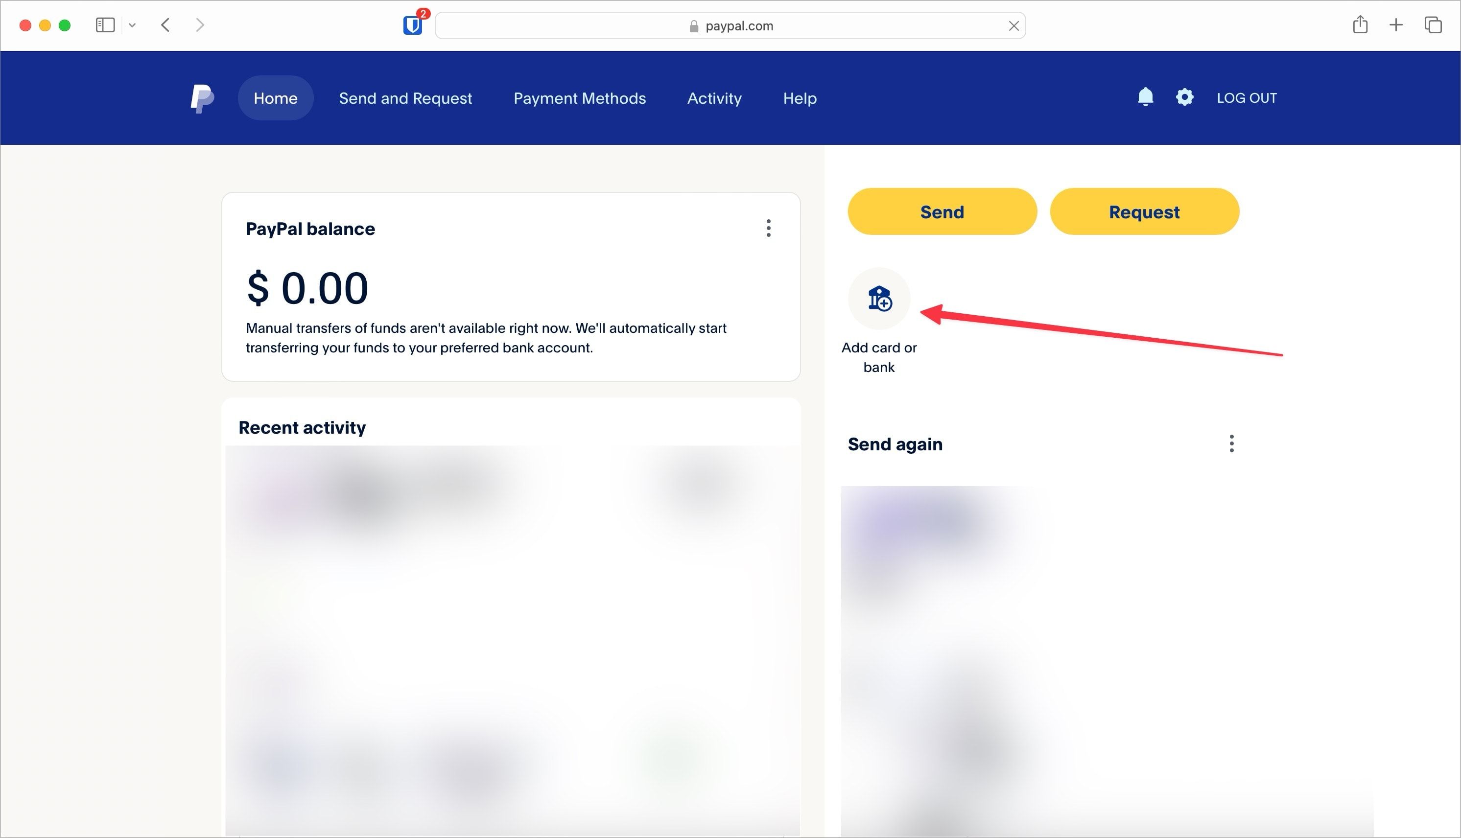This screenshot has height=838, width=1461.
Task: Open the Activity menu item
Action: coord(714,97)
